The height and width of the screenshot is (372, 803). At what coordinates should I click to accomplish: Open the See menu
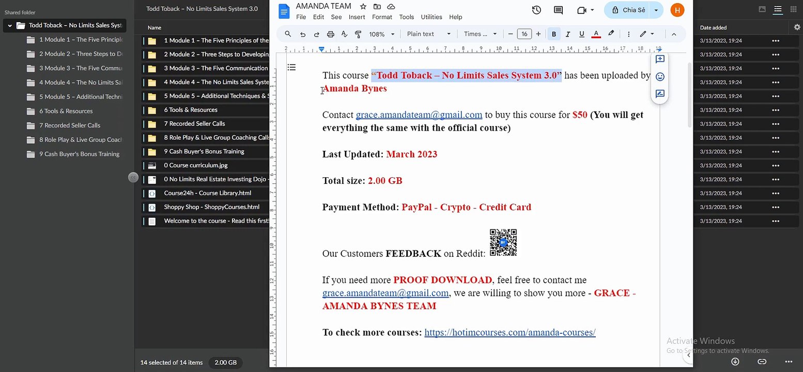(336, 17)
